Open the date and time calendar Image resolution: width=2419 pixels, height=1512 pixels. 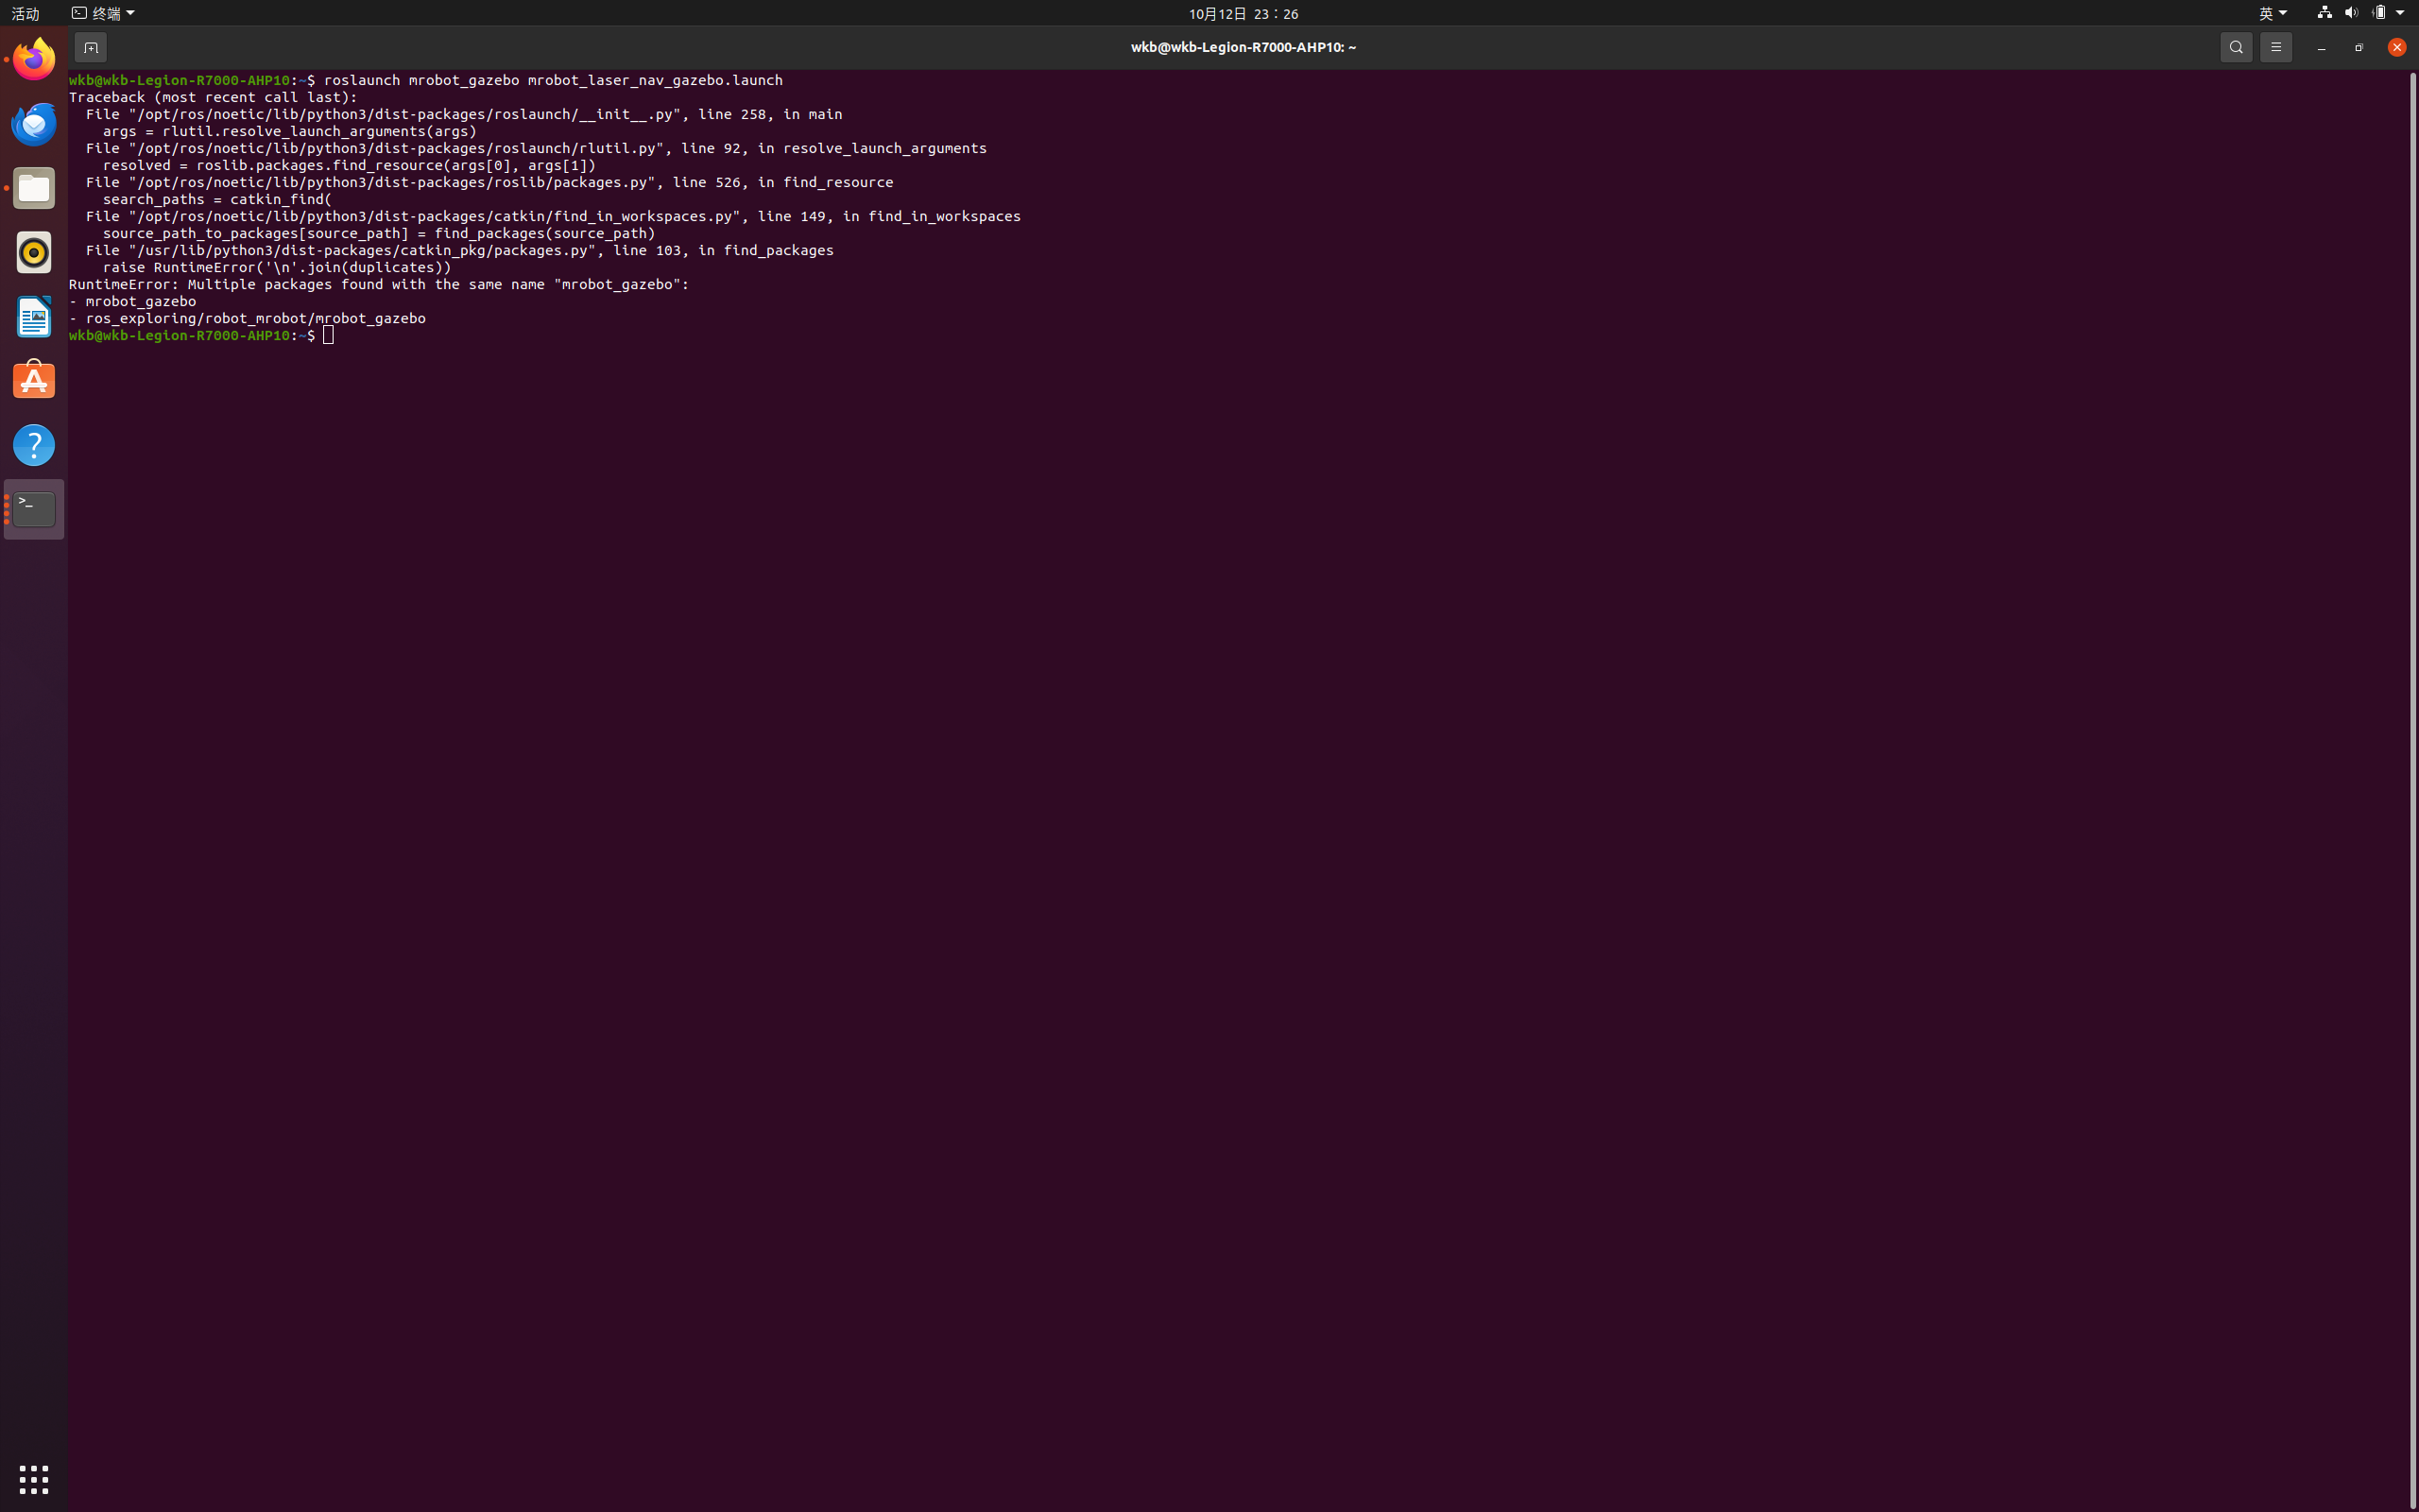[1243, 13]
